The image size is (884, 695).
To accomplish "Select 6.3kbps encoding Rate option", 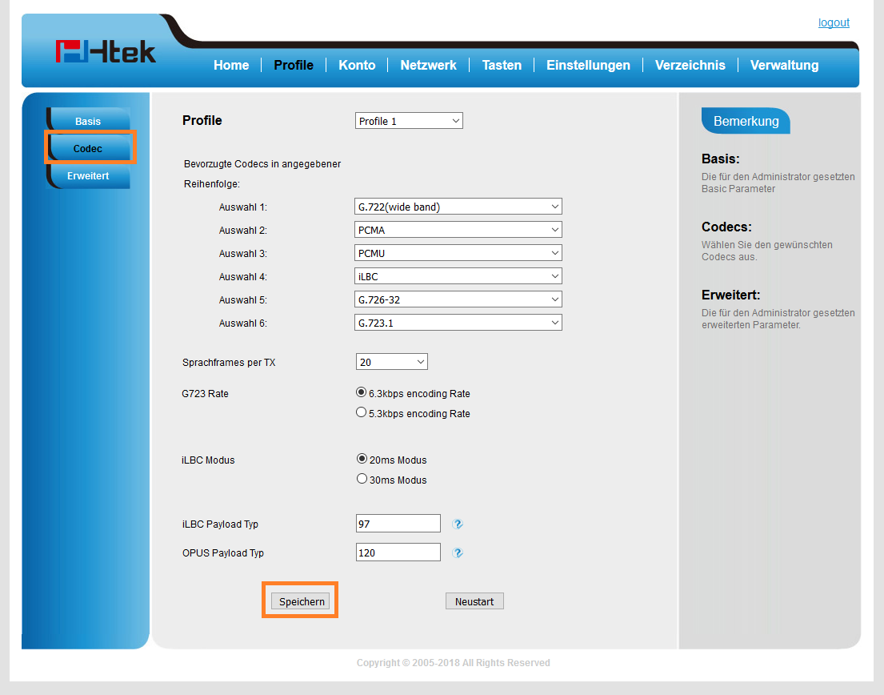I will click(x=361, y=393).
